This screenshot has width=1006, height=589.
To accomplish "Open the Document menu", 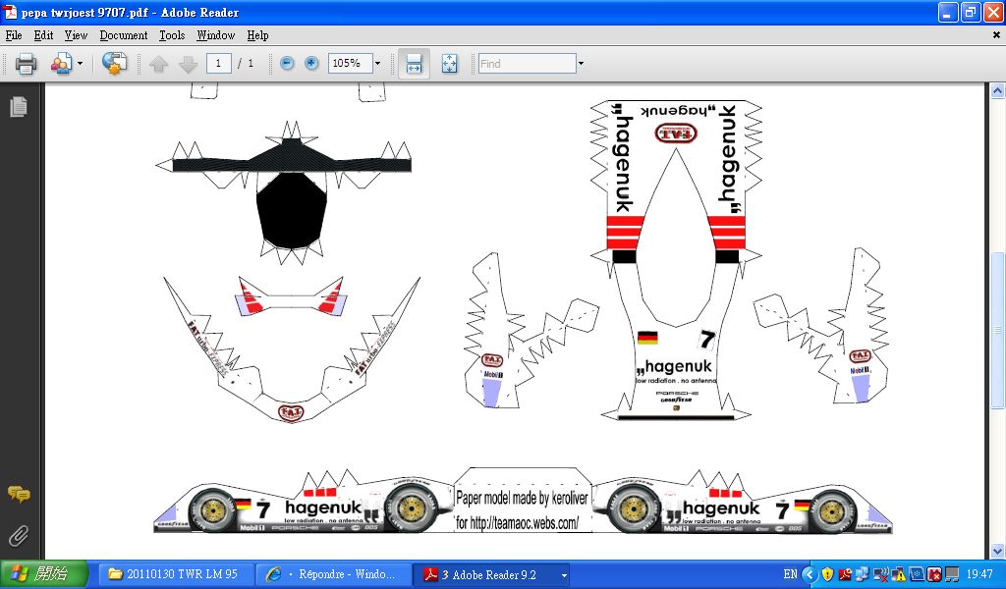I will click(124, 35).
